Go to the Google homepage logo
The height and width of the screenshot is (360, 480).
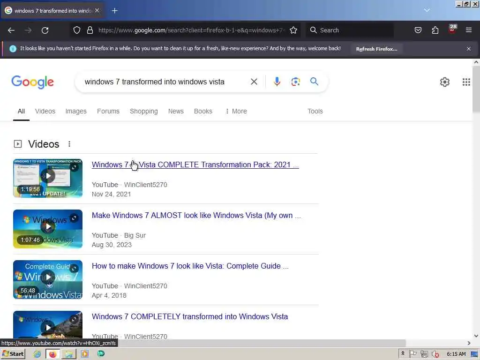pyautogui.click(x=32, y=82)
